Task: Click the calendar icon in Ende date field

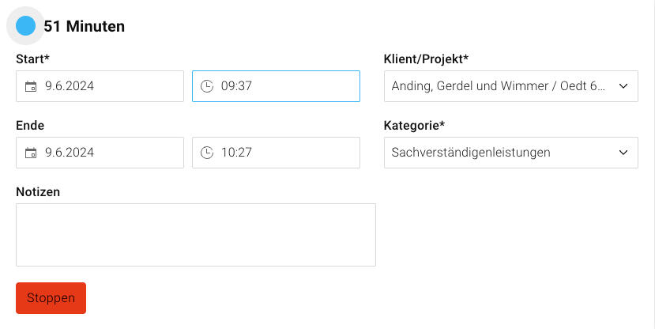Action: point(31,153)
